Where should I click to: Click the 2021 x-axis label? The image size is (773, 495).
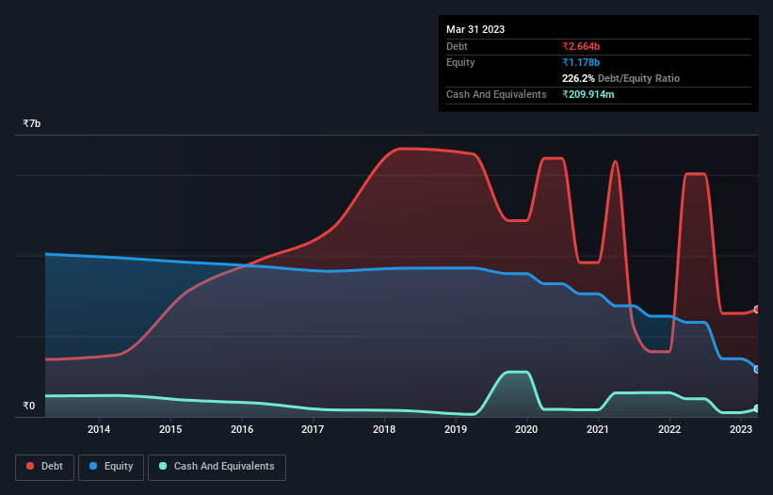[x=598, y=429]
